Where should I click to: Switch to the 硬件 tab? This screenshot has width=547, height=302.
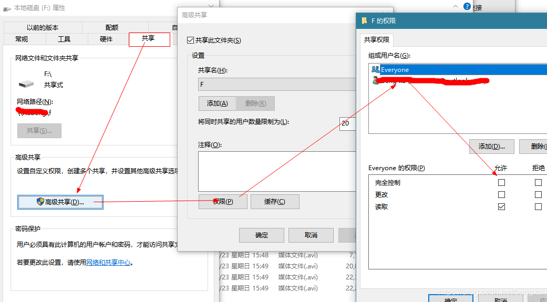(x=106, y=39)
